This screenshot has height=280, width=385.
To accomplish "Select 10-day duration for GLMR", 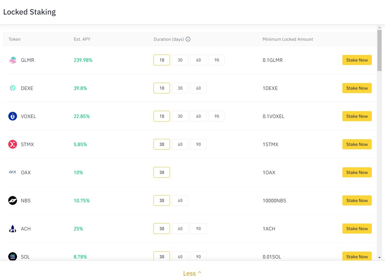I will coord(162,60).
